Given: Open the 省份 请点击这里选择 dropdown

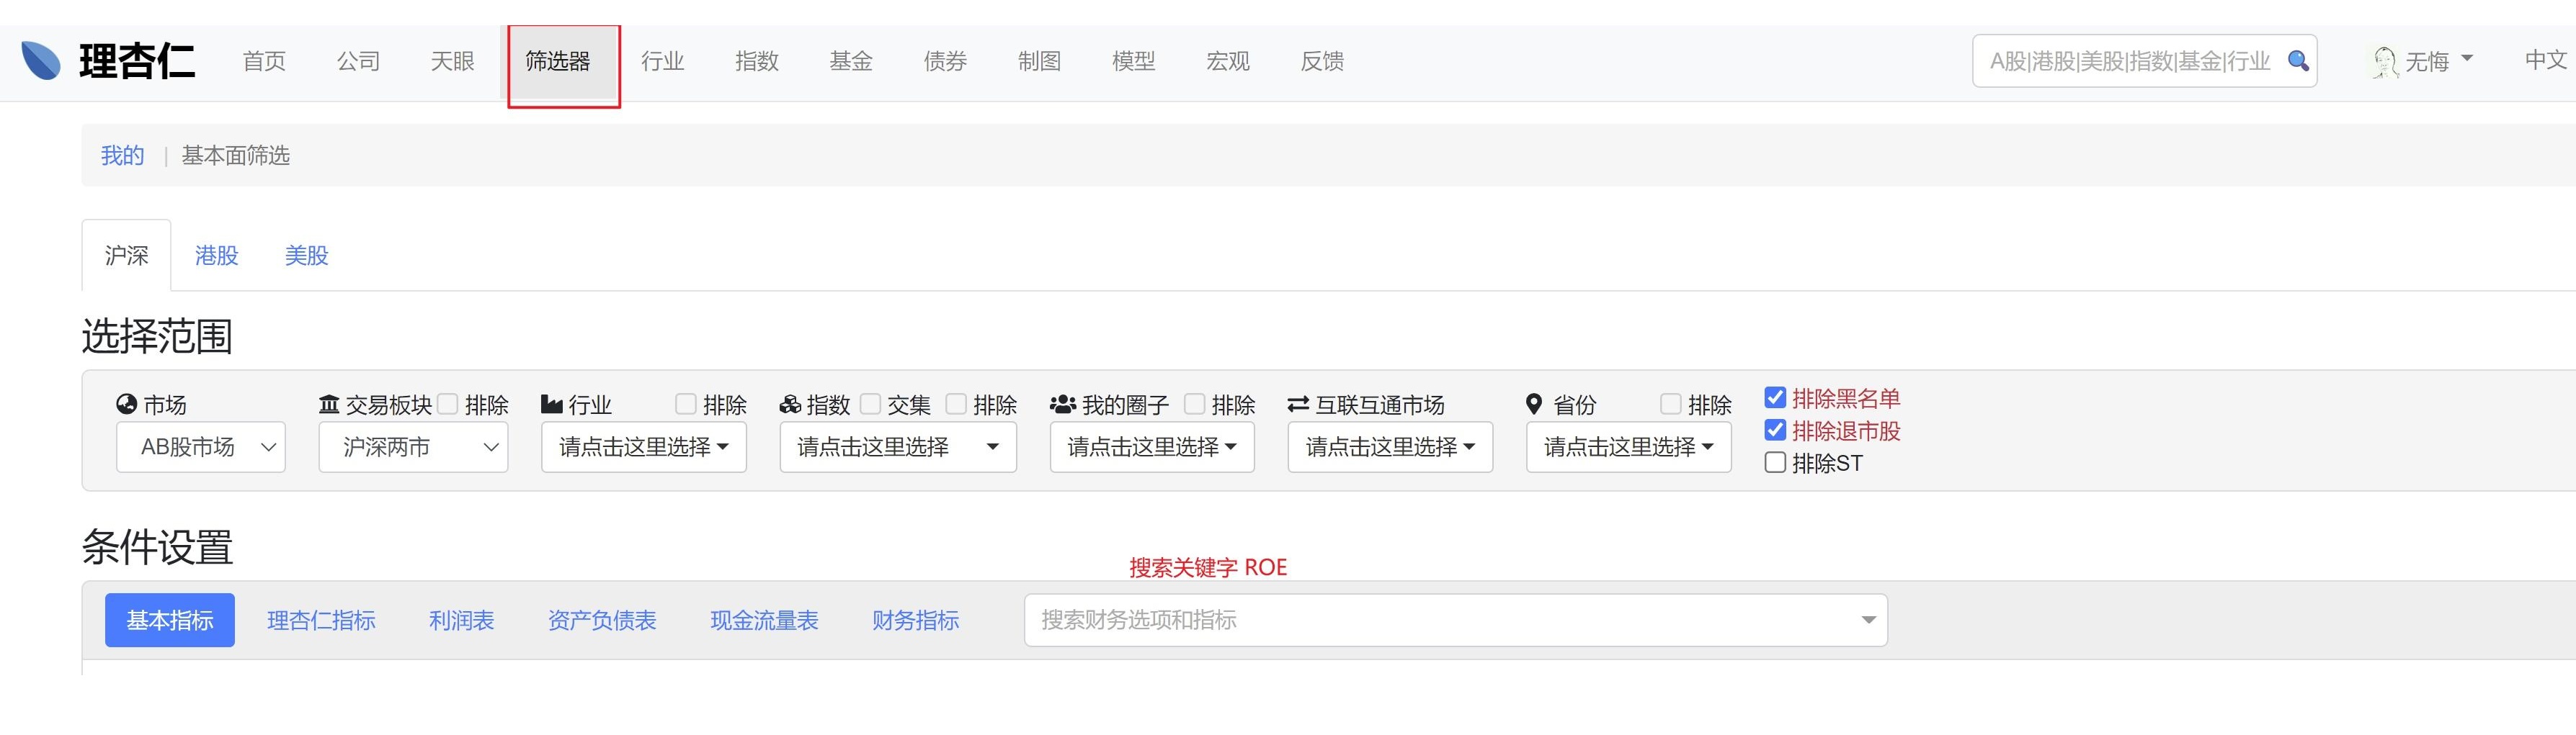Looking at the screenshot, I should tap(1628, 446).
